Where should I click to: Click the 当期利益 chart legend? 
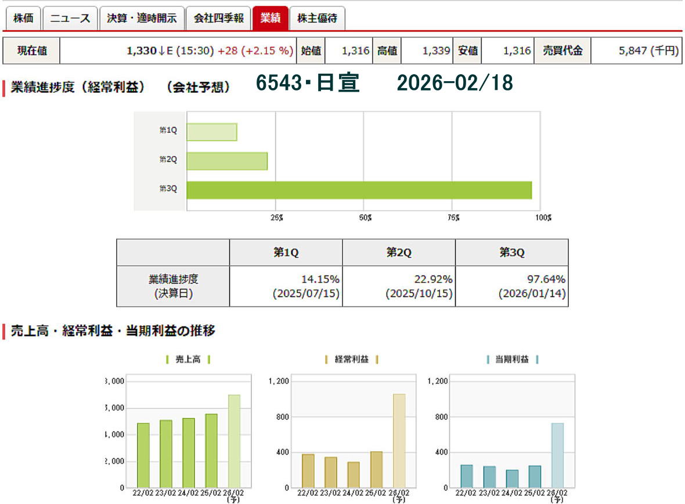(x=512, y=360)
